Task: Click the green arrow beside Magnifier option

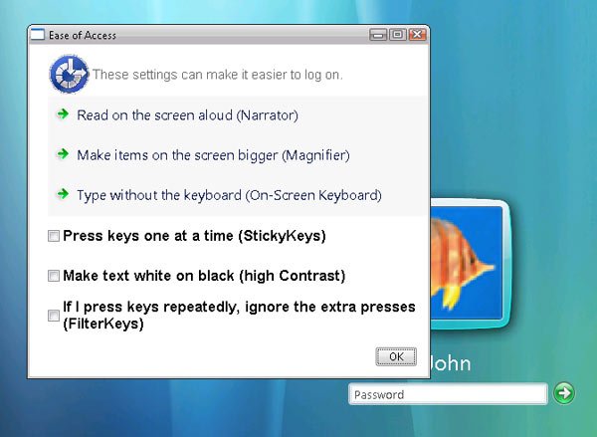Action: [63, 154]
